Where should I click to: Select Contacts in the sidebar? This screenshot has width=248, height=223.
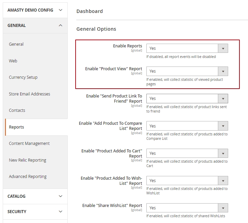[x=17, y=110]
